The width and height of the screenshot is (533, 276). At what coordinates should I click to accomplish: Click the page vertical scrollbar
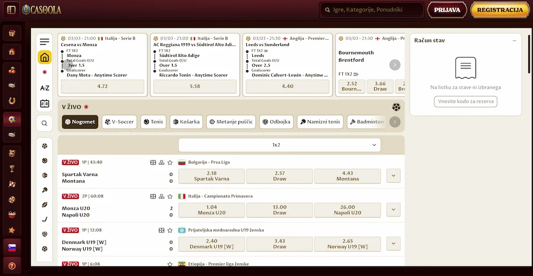pyautogui.click(x=529, y=54)
